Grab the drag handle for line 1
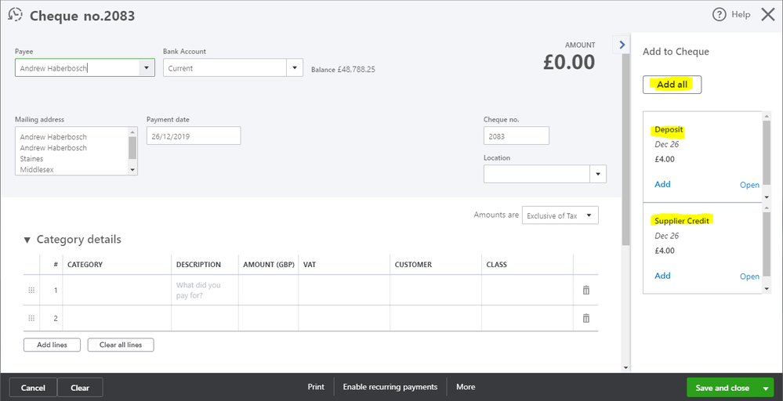 32,290
